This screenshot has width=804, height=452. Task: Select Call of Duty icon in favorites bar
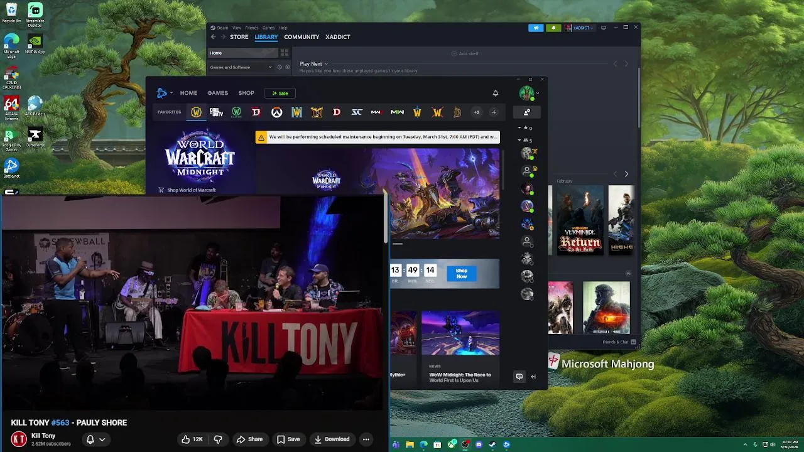[216, 112]
